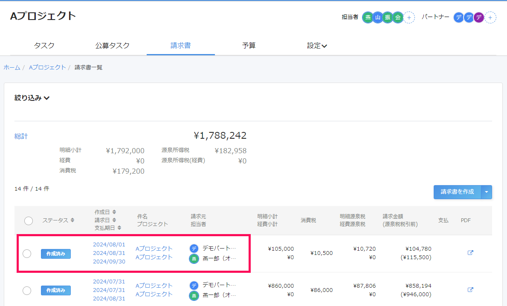Click the 請求書を作成 button
Image resolution: width=507 pixels, height=306 pixels.
click(457, 192)
